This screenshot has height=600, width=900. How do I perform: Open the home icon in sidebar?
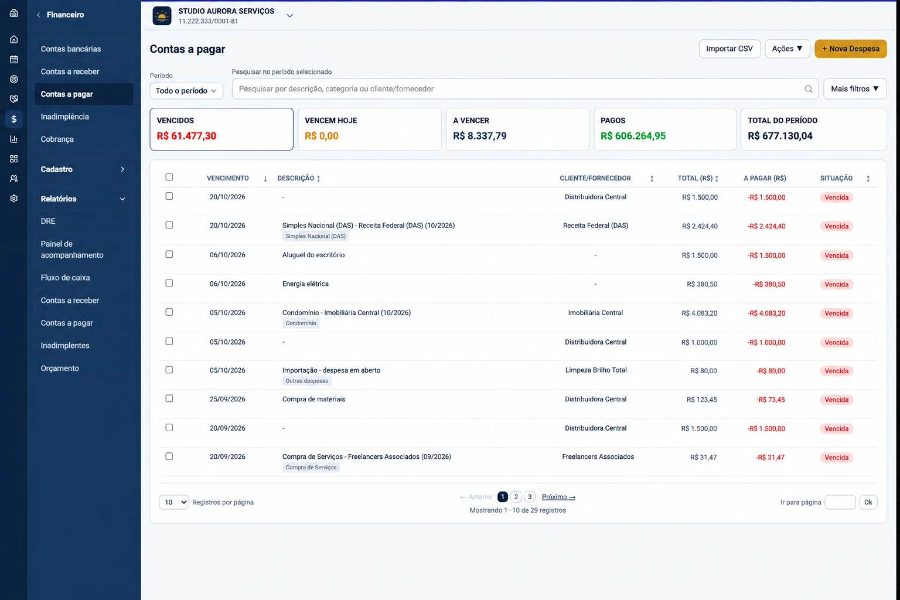tap(13, 39)
